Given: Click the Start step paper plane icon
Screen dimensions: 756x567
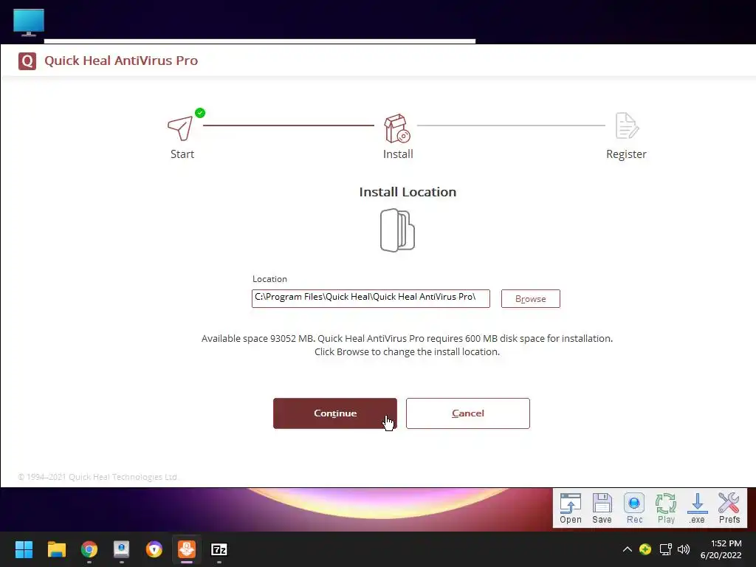Looking at the screenshot, I should click(x=180, y=128).
